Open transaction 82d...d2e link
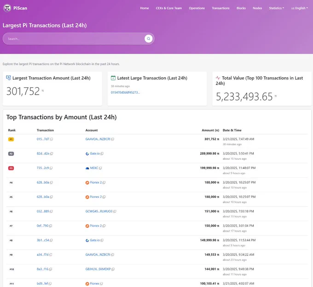The height and width of the screenshot is (287, 313). [x=43, y=153]
